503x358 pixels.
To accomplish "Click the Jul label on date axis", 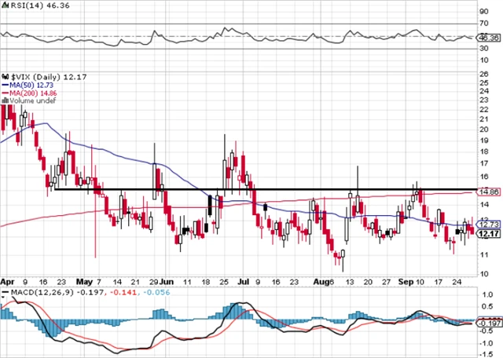I will [x=243, y=280].
